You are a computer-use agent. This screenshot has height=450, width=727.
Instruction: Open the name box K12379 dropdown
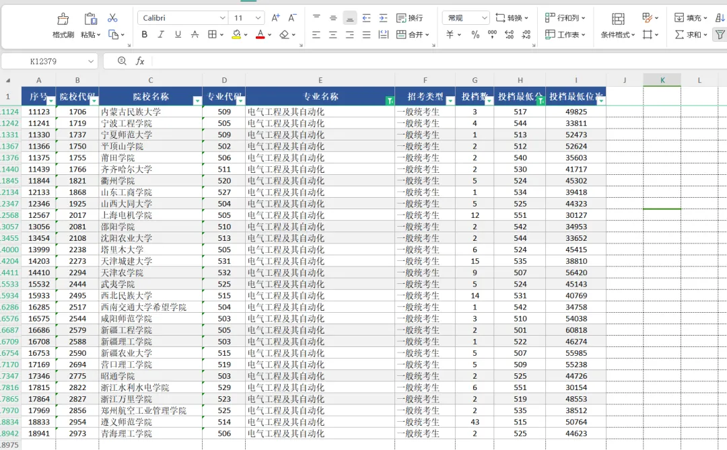[x=91, y=61]
